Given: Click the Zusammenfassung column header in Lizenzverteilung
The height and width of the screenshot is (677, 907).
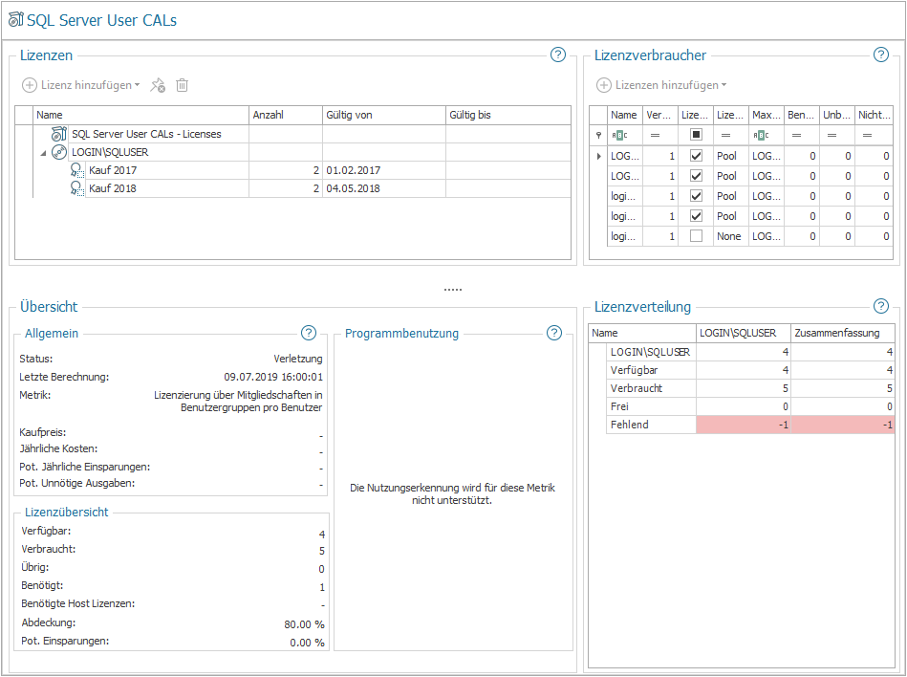Looking at the screenshot, I should coord(843,334).
